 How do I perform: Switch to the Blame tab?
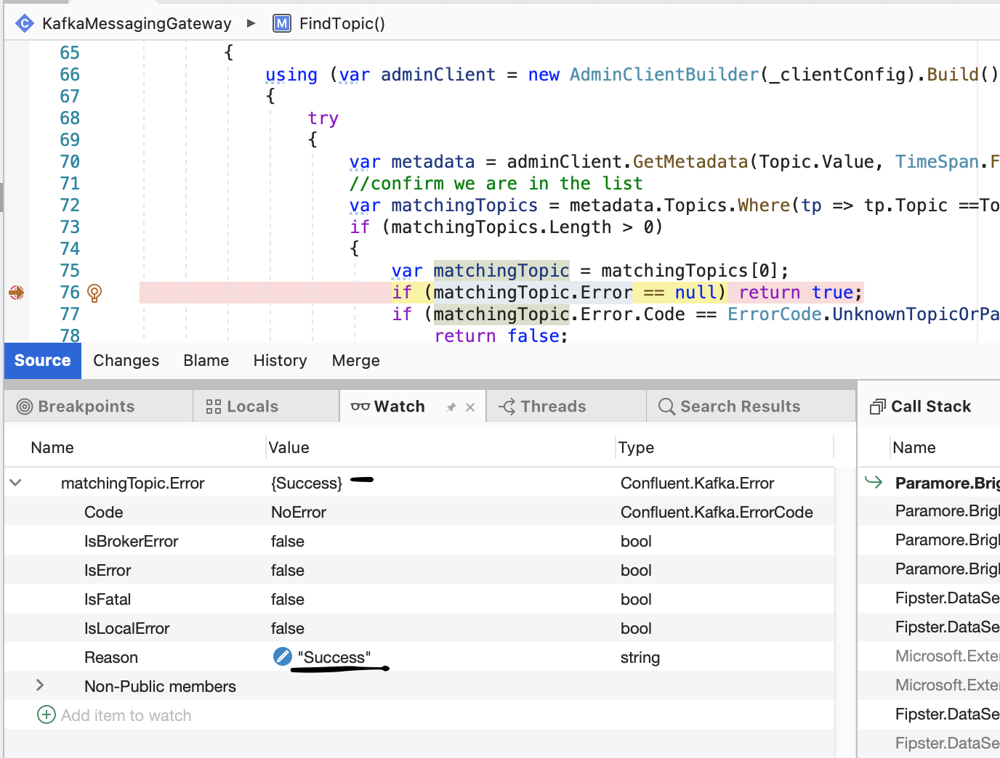coord(206,360)
